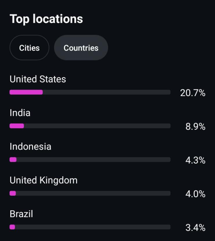
Task: Click the Brazil percentage bar
Action: pos(90,227)
